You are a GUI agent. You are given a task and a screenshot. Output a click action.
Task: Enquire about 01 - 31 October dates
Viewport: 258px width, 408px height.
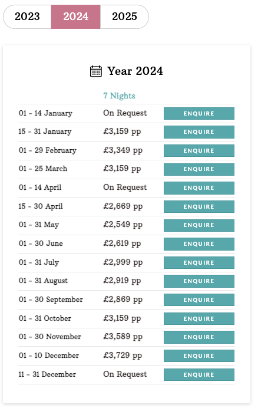[x=199, y=318]
